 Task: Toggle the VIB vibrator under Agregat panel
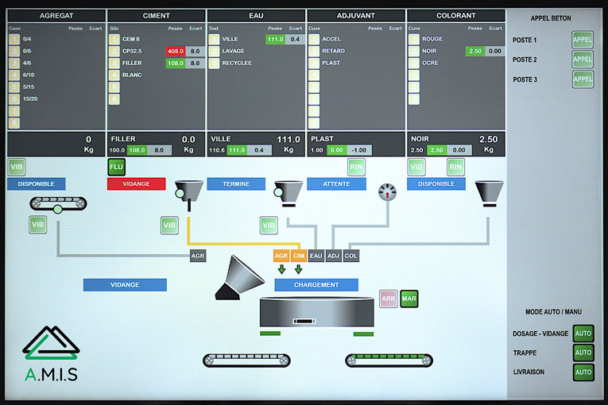pos(17,167)
